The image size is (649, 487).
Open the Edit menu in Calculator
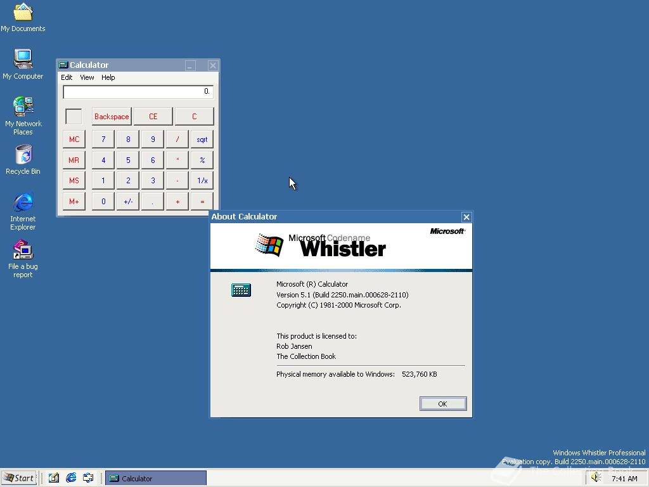click(67, 77)
